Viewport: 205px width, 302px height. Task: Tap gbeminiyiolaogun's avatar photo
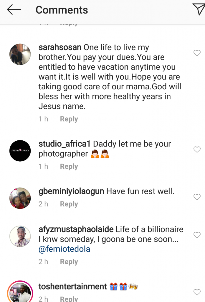[x=20, y=198]
